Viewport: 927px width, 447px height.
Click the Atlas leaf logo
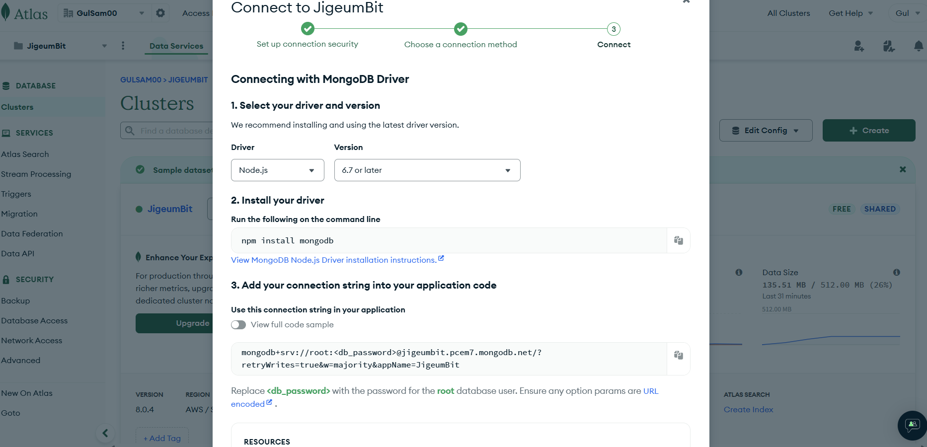pyautogui.click(x=5, y=13)
